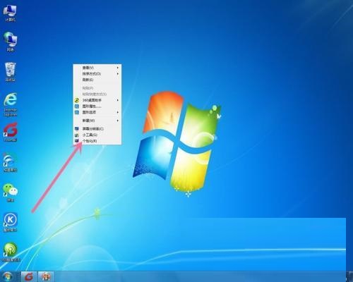Select the Internet Explorer desktop shortcut
Image resolution: width=353 pixels, height=282 pixels.
pos(11,104)
